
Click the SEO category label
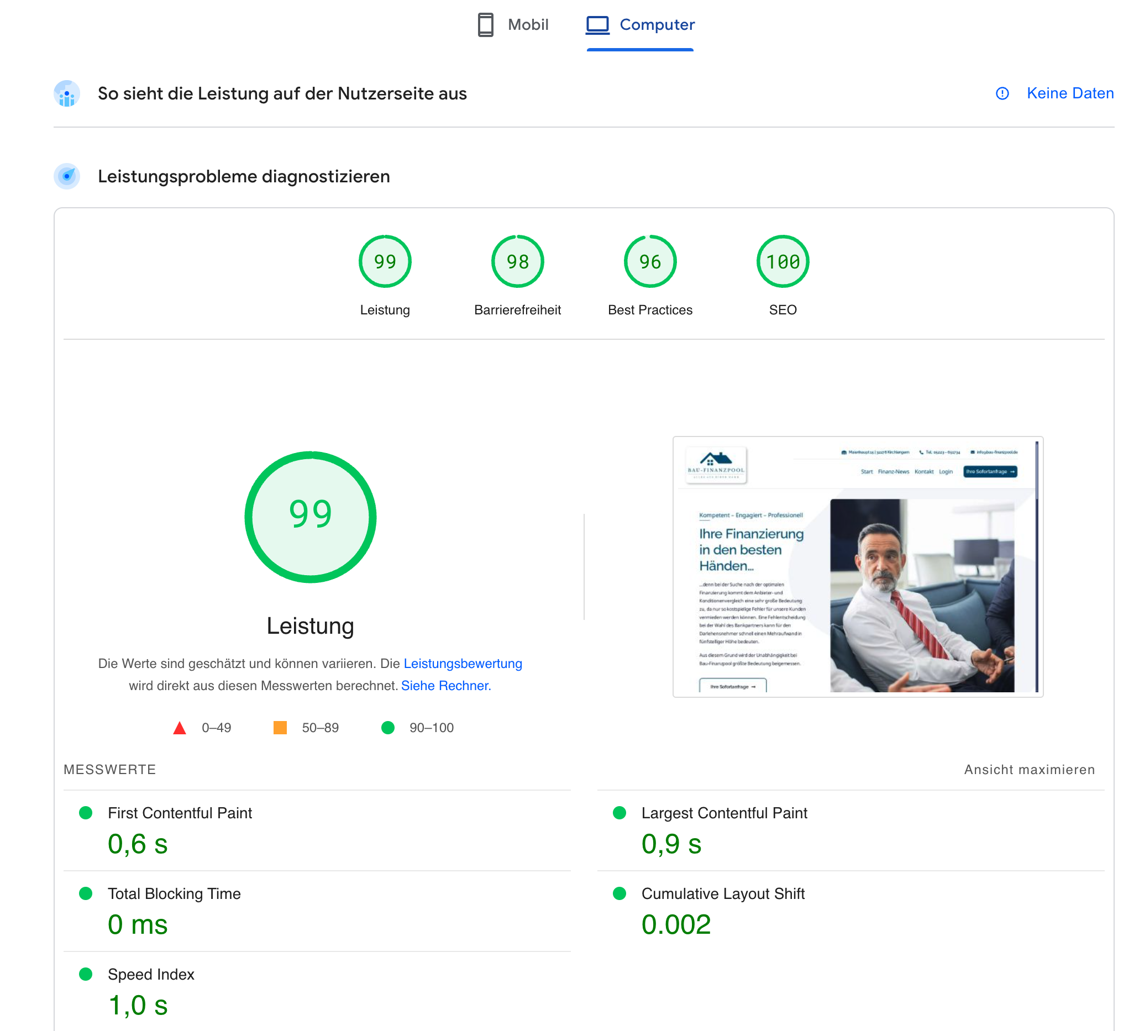point(783,310)
